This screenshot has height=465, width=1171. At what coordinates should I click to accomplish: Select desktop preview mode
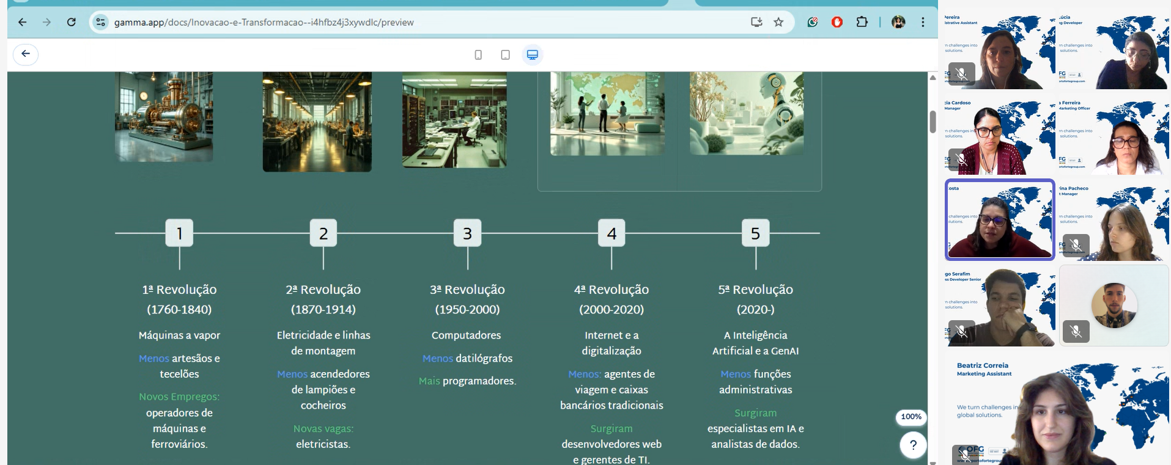click(533, 55)
